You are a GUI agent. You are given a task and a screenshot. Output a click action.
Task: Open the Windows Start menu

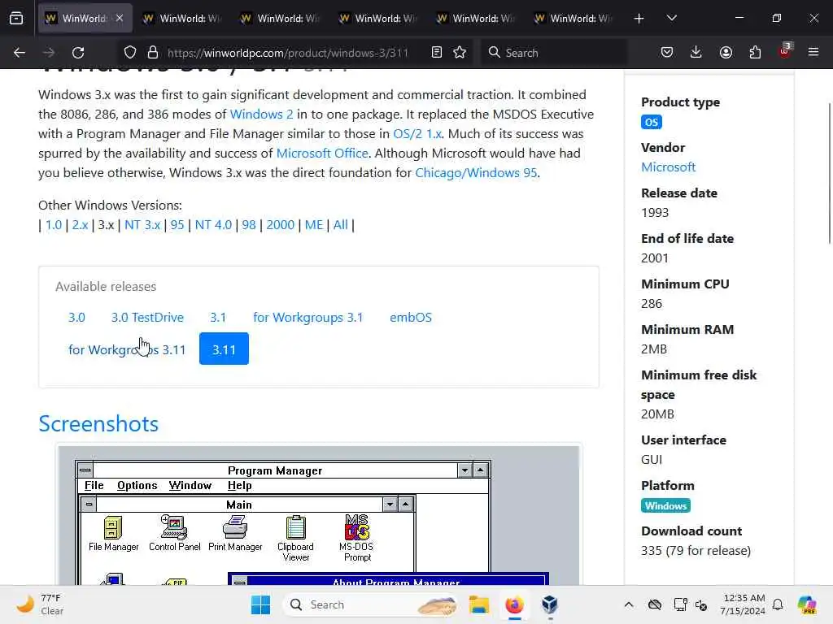[260, 604]
